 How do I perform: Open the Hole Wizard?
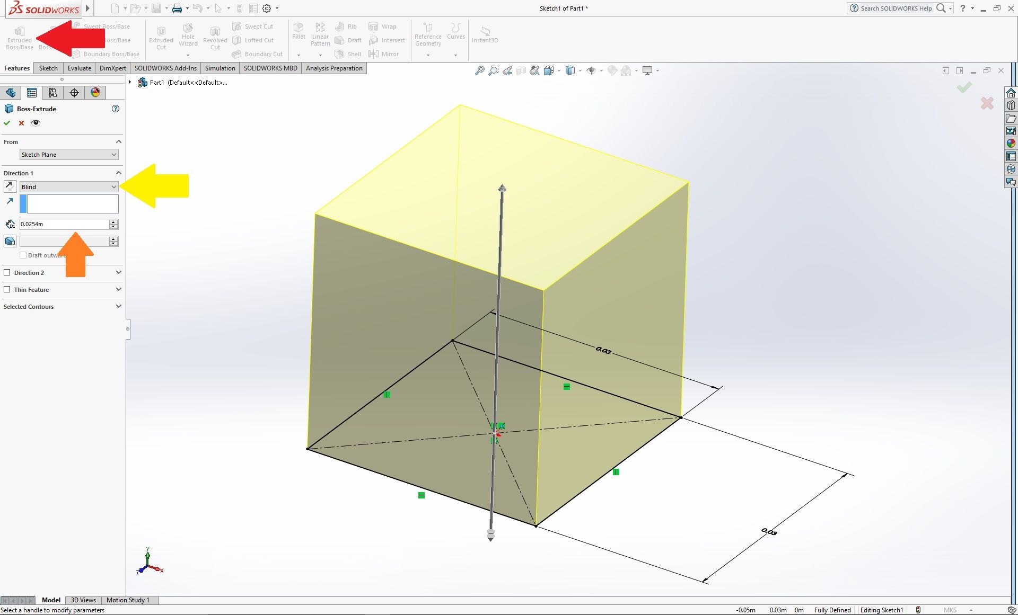pos(188,35)
